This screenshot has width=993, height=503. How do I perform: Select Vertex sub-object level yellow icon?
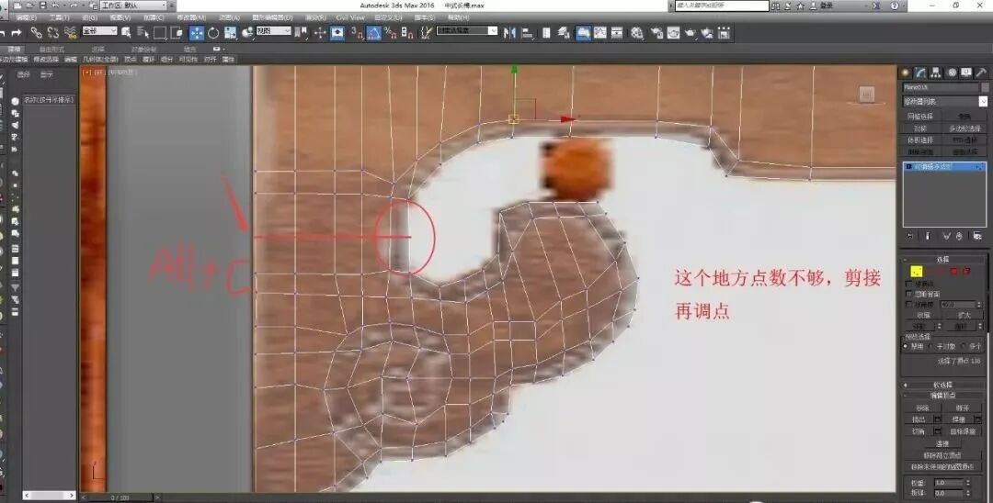coord(916,271)
